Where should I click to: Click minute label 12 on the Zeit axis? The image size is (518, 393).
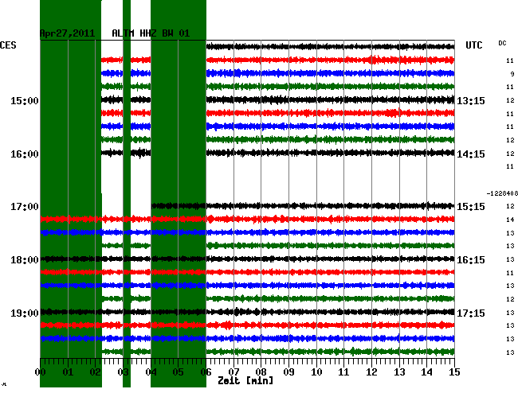click(371, 372)
